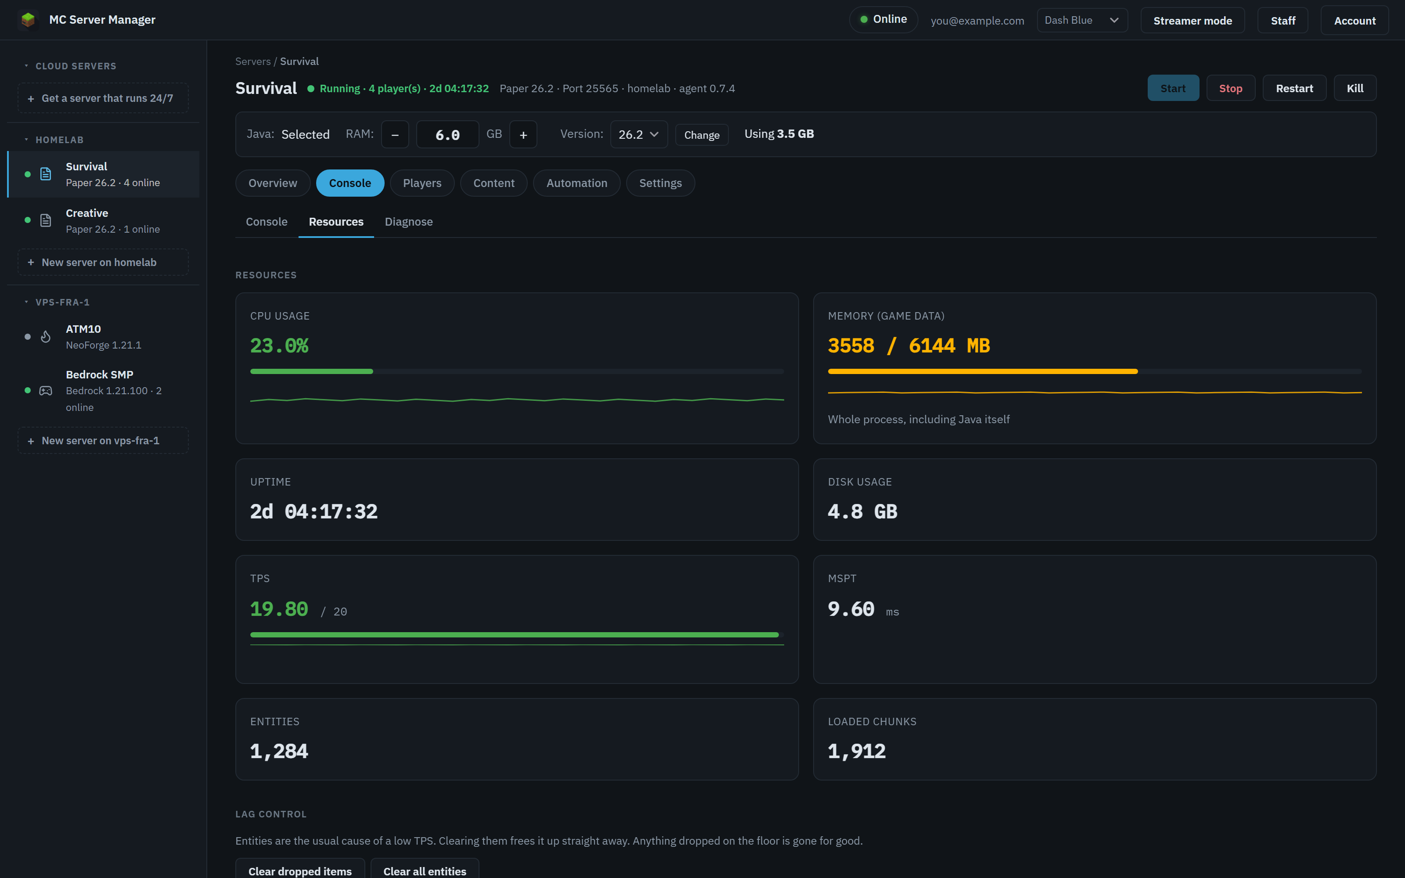Click the plus icon for New server on vps-fra-1

pos(31,441)
